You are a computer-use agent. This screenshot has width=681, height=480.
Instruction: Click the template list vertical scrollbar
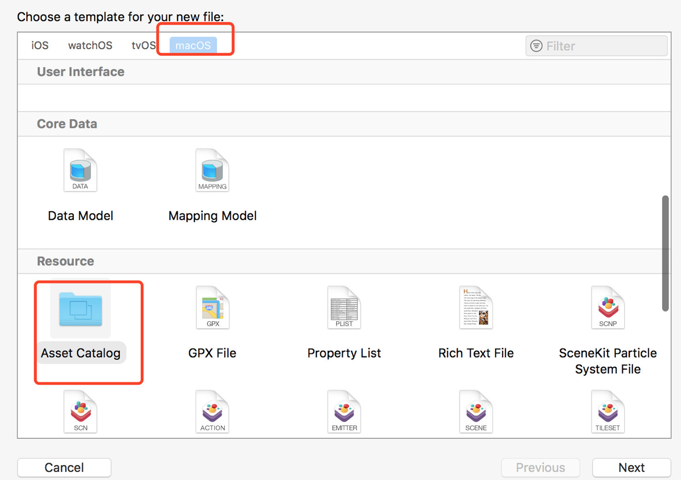pos(665,253)
